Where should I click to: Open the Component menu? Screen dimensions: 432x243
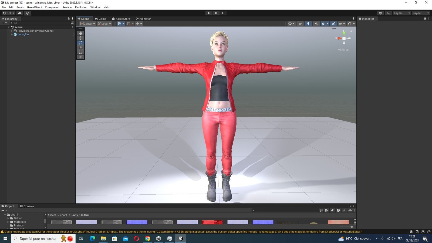tap(52, 7)
